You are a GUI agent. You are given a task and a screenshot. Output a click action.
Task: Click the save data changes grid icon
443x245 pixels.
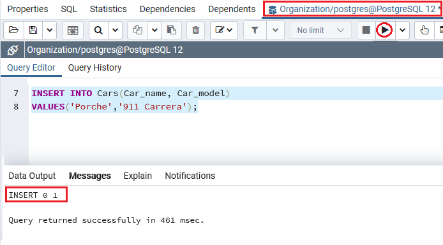73,30
